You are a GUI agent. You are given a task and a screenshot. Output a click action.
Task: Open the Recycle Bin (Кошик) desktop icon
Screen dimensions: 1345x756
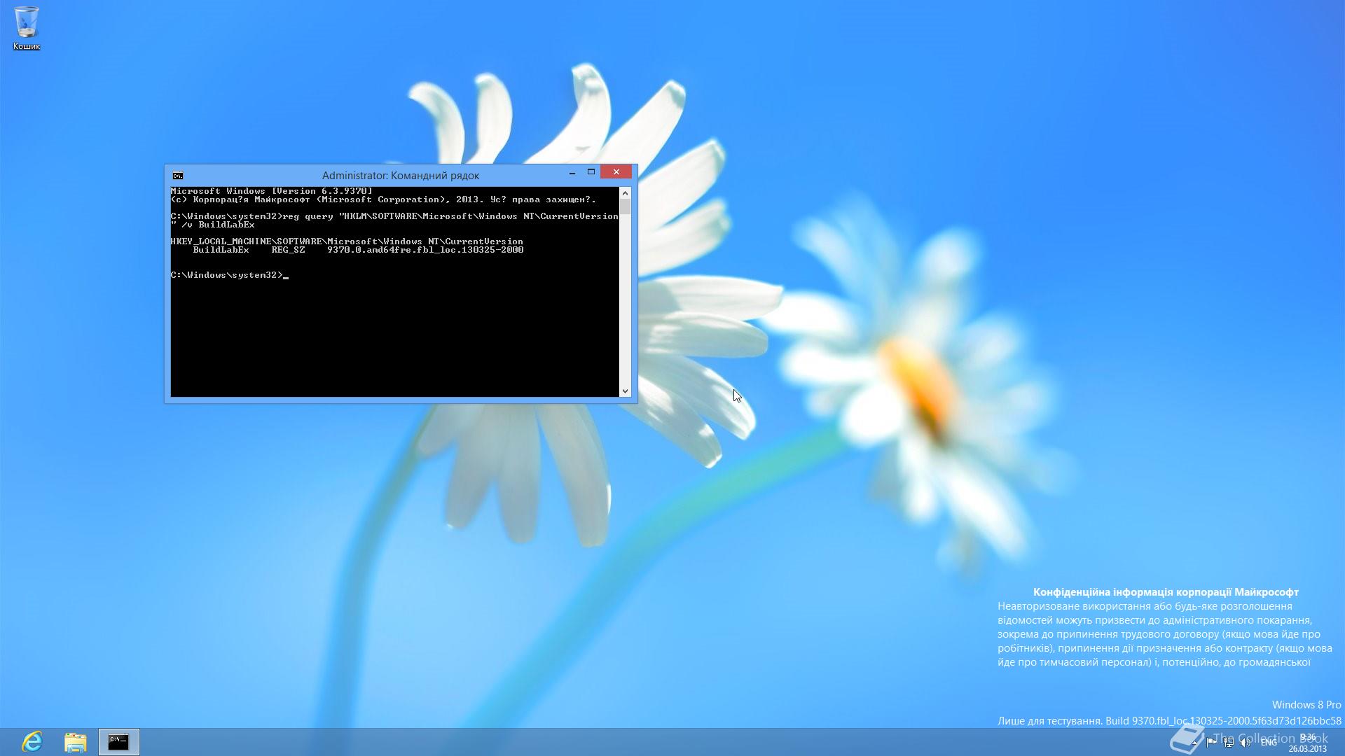(x=27, y=28)
